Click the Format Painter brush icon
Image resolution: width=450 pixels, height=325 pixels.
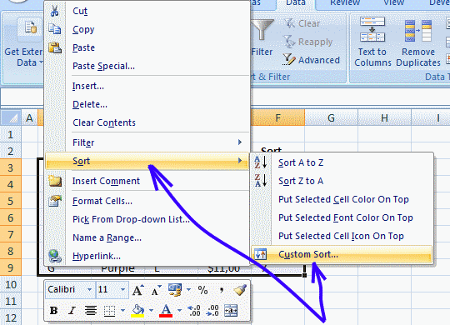(240, 290)
